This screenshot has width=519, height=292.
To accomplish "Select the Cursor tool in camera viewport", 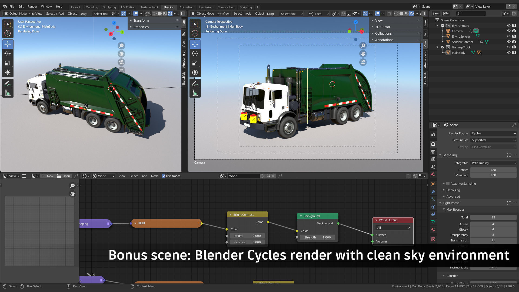I will (195, 33).
